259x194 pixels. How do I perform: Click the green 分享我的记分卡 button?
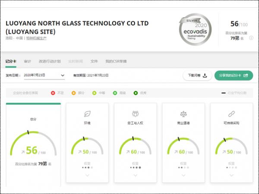coord(234,75)
